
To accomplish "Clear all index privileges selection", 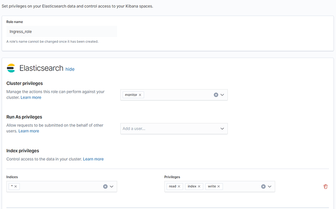I will (x=263, y=186).
